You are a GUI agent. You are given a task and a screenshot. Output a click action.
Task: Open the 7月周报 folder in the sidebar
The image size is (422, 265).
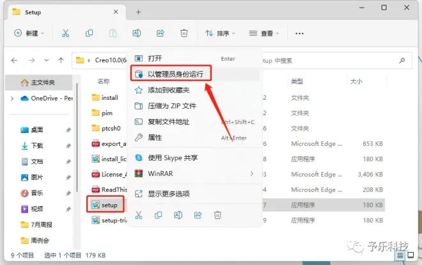pyautogui.click(x=36, y=225)
